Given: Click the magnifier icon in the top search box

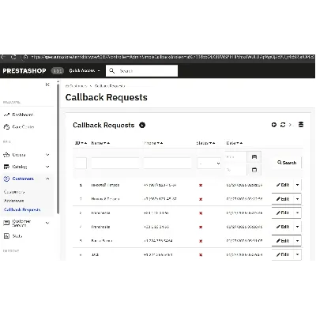Looking at the screenshot, I should 112,70.
